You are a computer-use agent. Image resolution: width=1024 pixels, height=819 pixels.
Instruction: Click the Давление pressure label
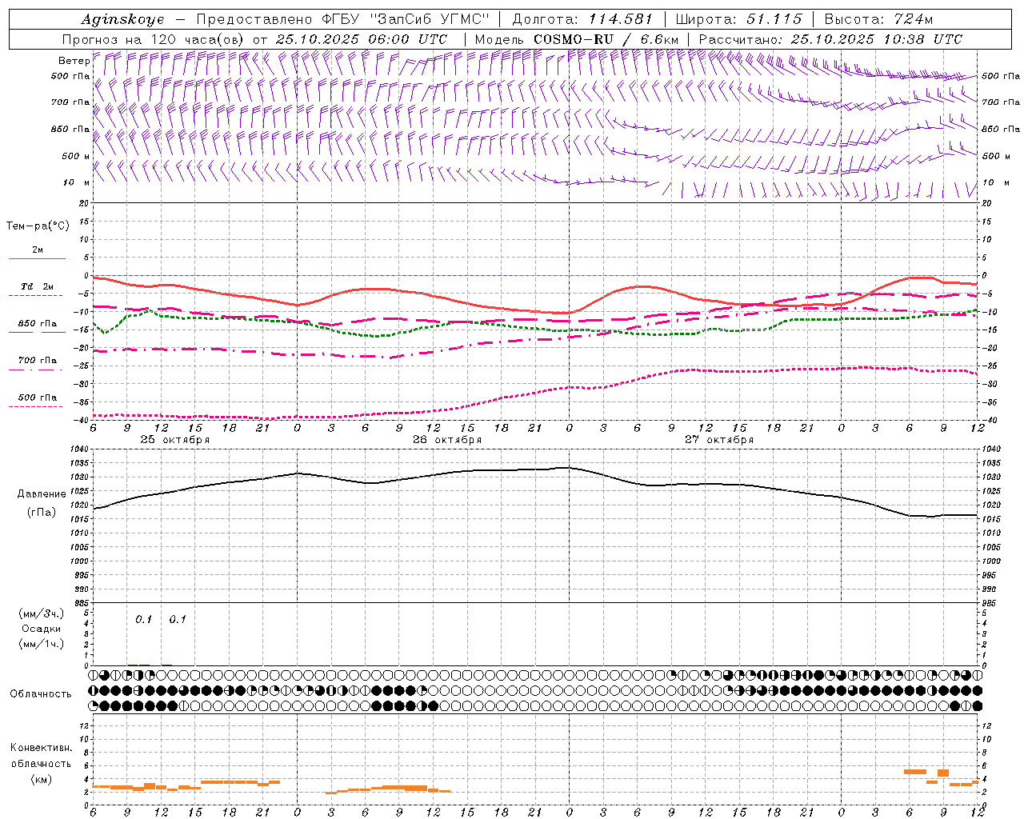42,494
